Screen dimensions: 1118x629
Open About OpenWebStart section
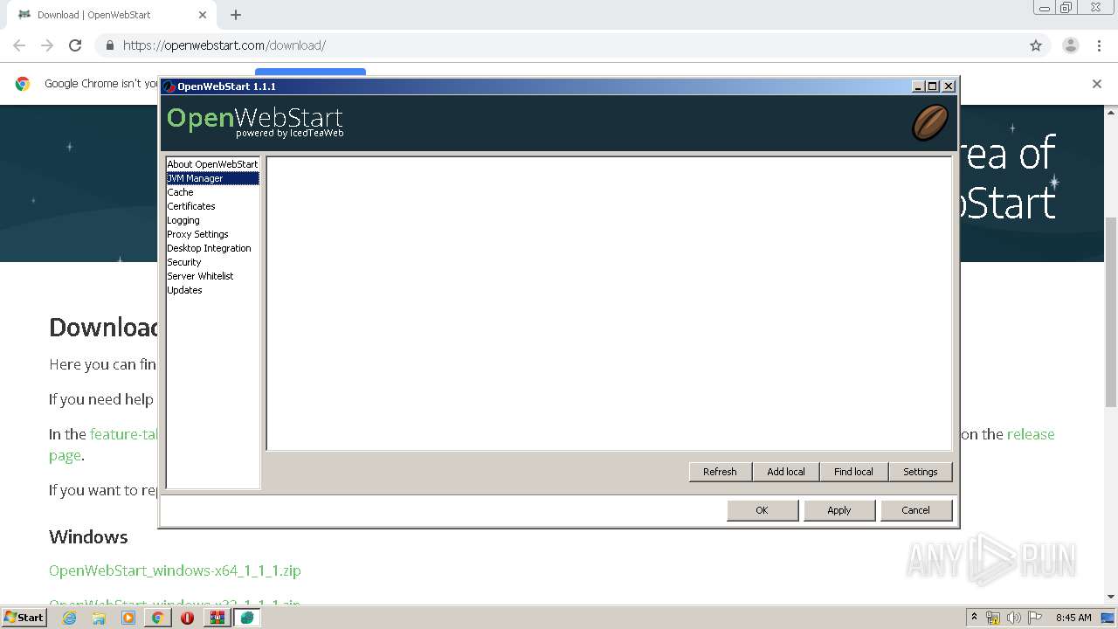pyautogui.click(x=212, y=164)
